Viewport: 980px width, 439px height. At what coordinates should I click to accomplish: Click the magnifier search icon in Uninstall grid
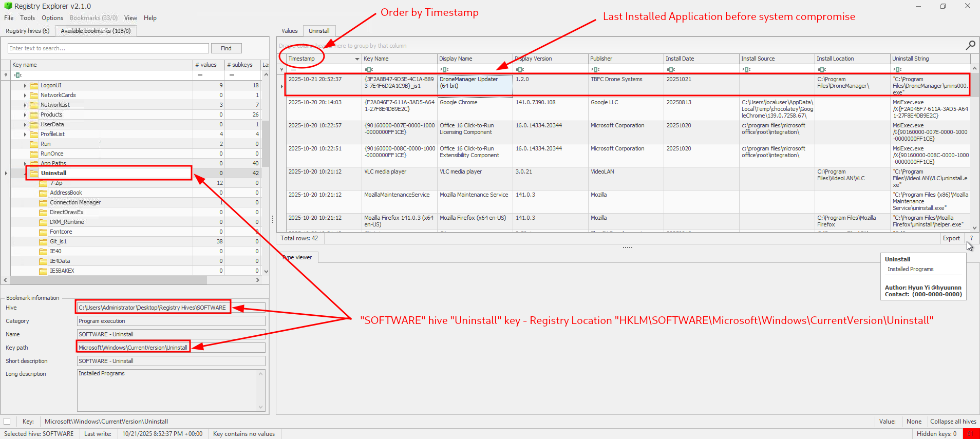970,45
